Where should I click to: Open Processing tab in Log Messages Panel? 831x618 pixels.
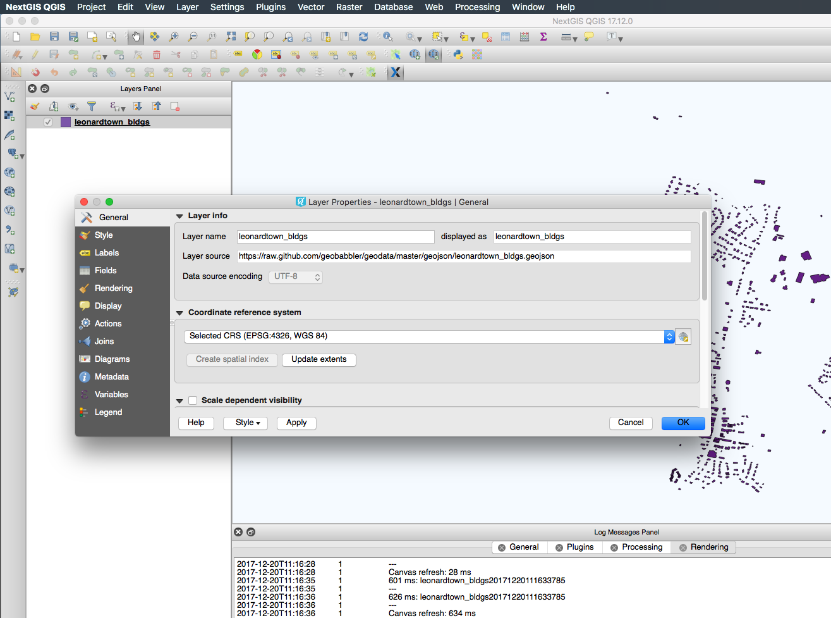(x=636, y=547)
